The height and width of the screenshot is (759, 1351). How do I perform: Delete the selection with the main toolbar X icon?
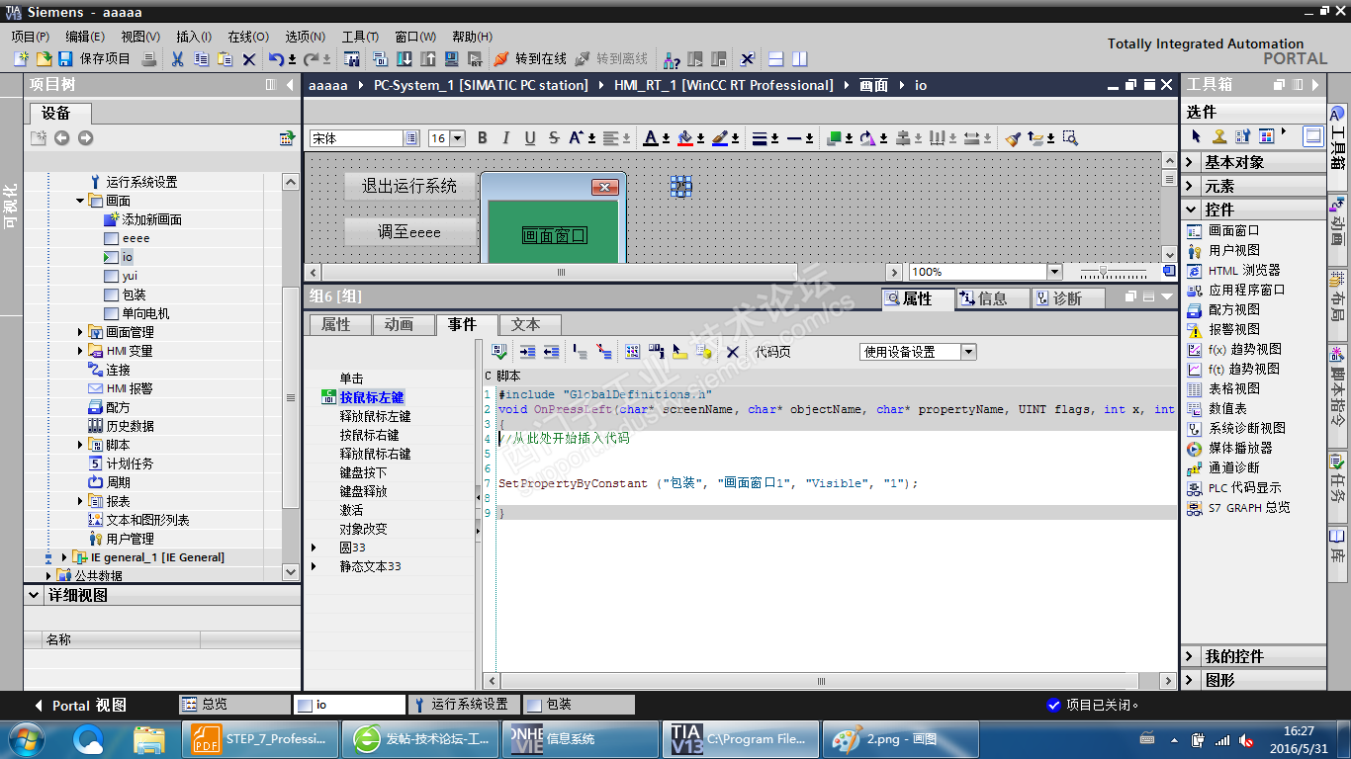click(249, 59)
